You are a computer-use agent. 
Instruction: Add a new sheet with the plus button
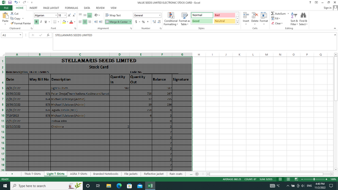tap(197, 174)
